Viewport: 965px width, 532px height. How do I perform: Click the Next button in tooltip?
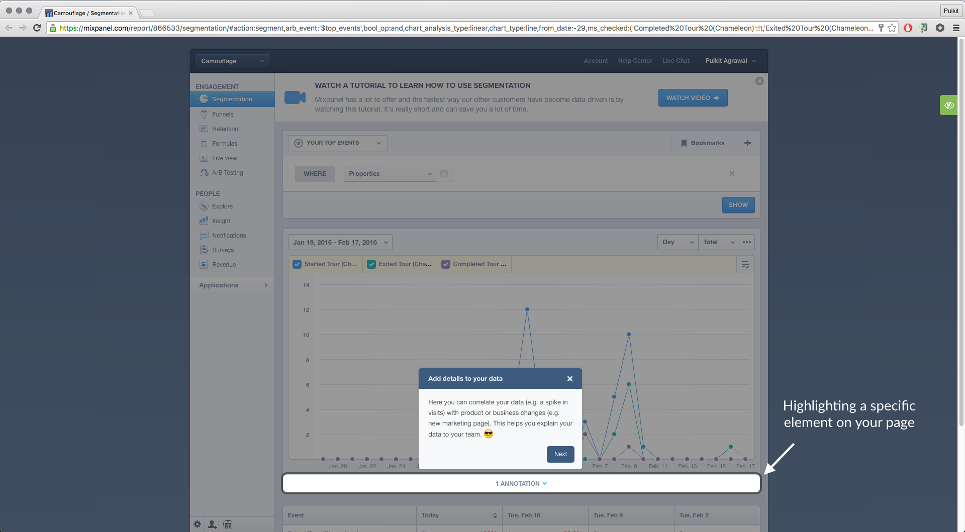pos(560,454)
